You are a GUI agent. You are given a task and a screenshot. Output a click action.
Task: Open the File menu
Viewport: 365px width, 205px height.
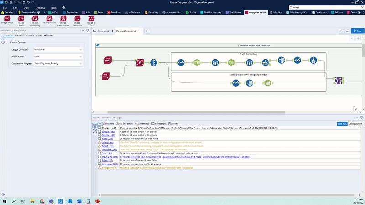click(5, 8)
